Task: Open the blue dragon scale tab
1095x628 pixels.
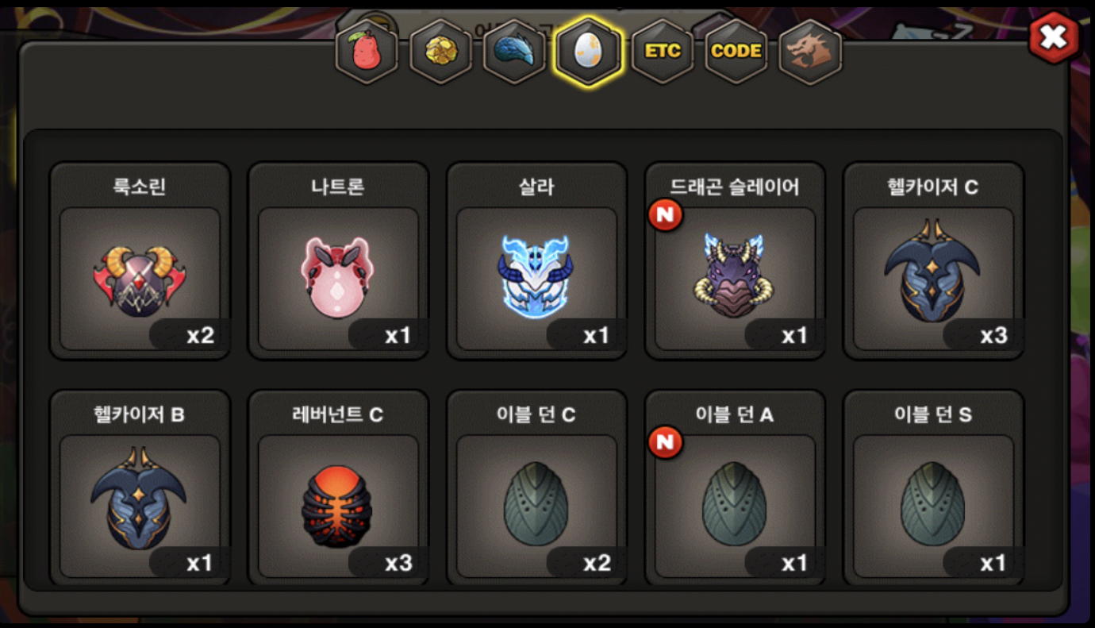Action: click(514, 52)
